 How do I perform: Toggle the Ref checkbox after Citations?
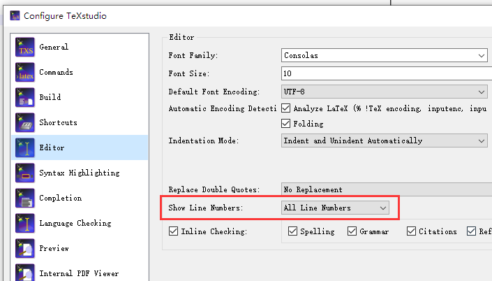tap(471, 231)
